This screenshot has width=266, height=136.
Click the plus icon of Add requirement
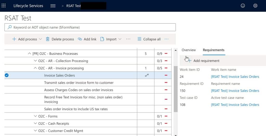coord(189,61)
